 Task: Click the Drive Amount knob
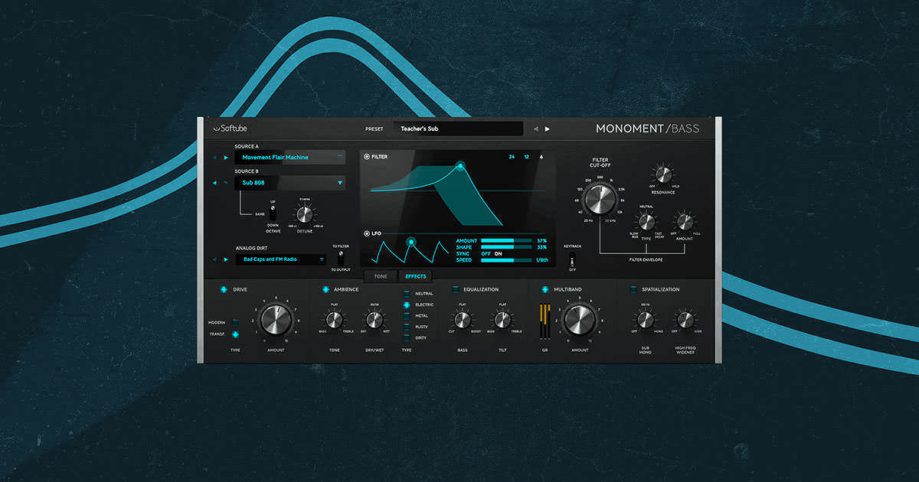tap(276, 320)
